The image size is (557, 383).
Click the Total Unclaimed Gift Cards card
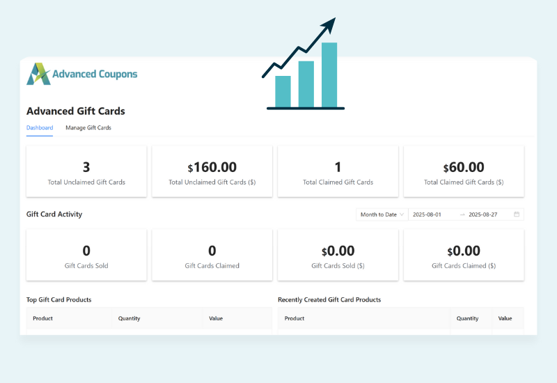click(x=86, y=171)
